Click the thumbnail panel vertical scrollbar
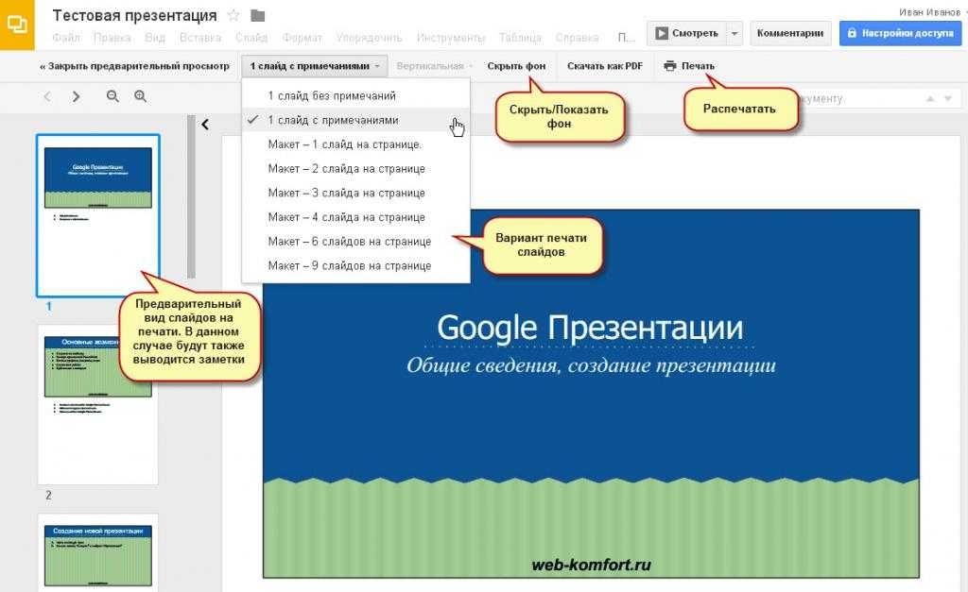 coord(191,197)
